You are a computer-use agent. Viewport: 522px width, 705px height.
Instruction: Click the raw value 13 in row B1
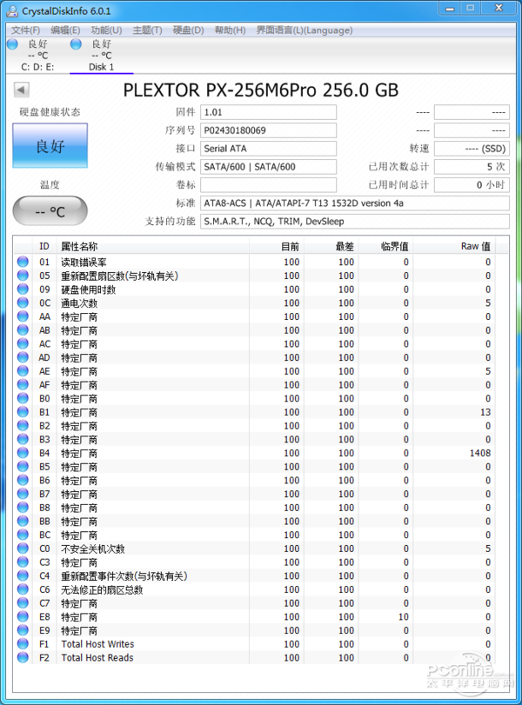click(x=485, y=412)
